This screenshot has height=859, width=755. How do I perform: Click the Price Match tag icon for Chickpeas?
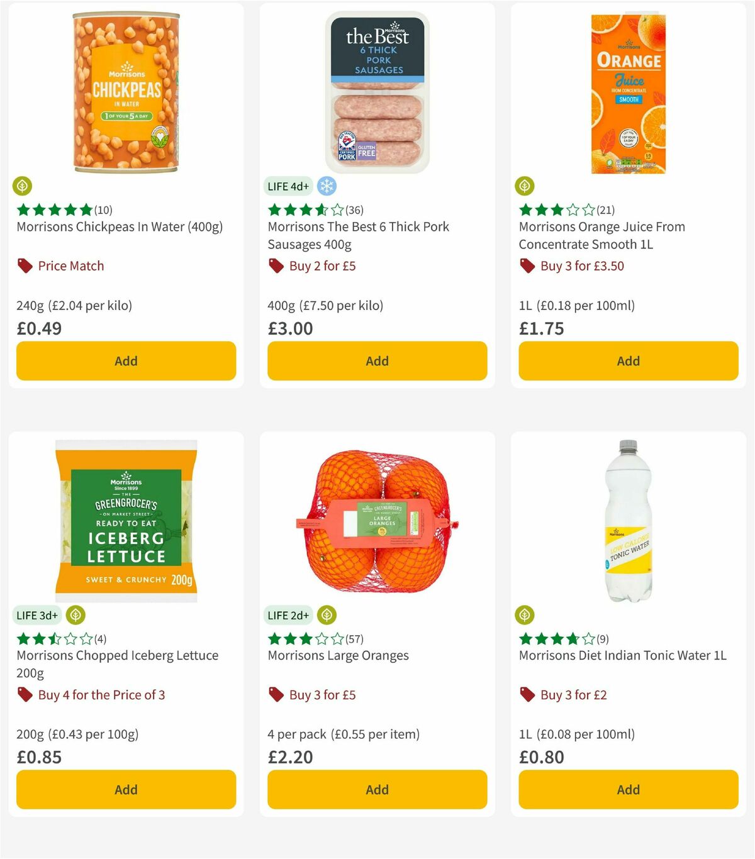tap(25, 265)
